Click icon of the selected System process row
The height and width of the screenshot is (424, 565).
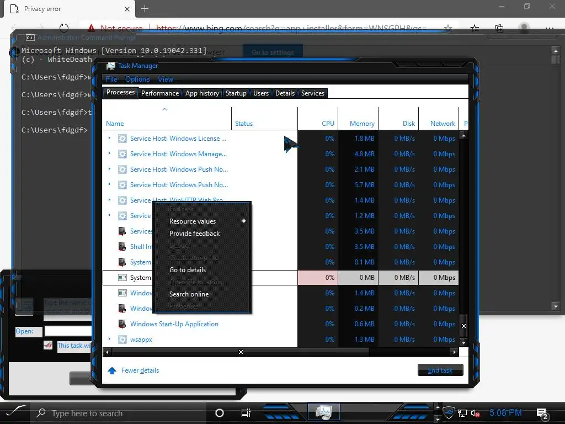122,278
